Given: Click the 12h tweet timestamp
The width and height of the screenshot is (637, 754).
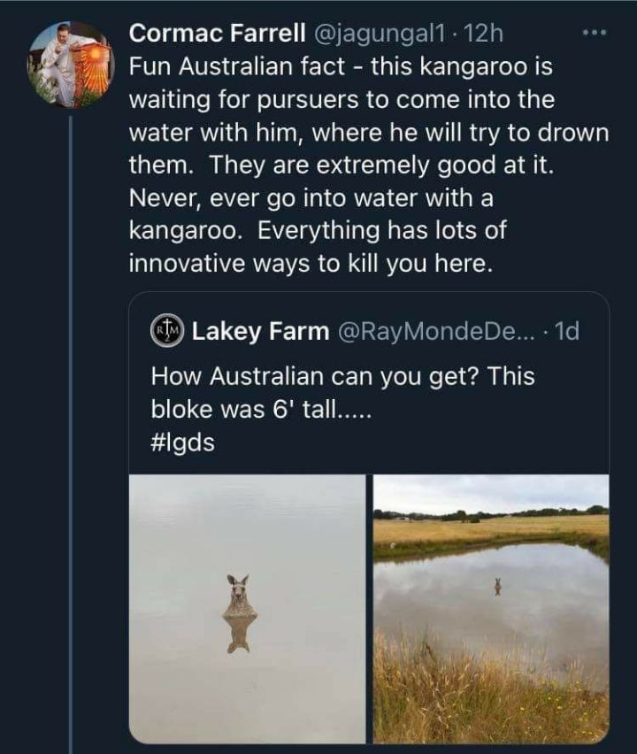Looking at the screenshot, I should 483,34.
